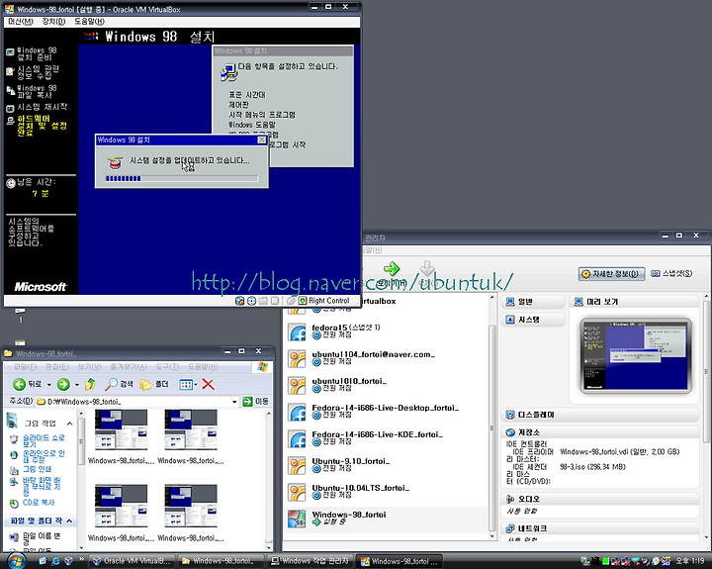
Task: Select ubuntu1104_fortoi@naver.com_ in the VM list
Action: [385, 358]
